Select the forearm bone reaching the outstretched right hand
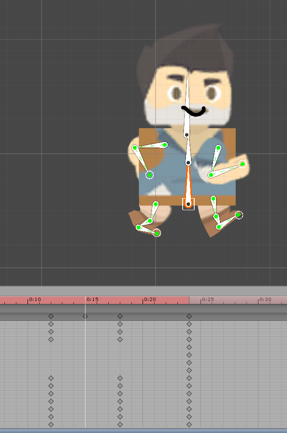The image size is (287, 433). 226,169
